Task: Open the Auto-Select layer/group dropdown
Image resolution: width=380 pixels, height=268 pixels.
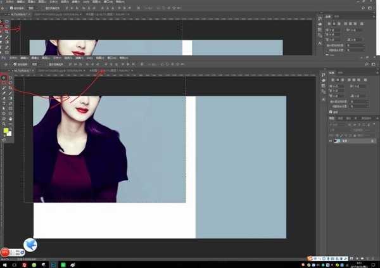Action: pos(35,65)
